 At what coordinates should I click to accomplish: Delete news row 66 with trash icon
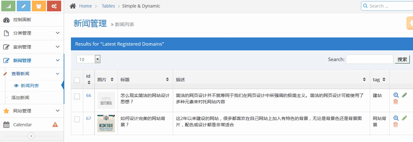coord(396,101)
